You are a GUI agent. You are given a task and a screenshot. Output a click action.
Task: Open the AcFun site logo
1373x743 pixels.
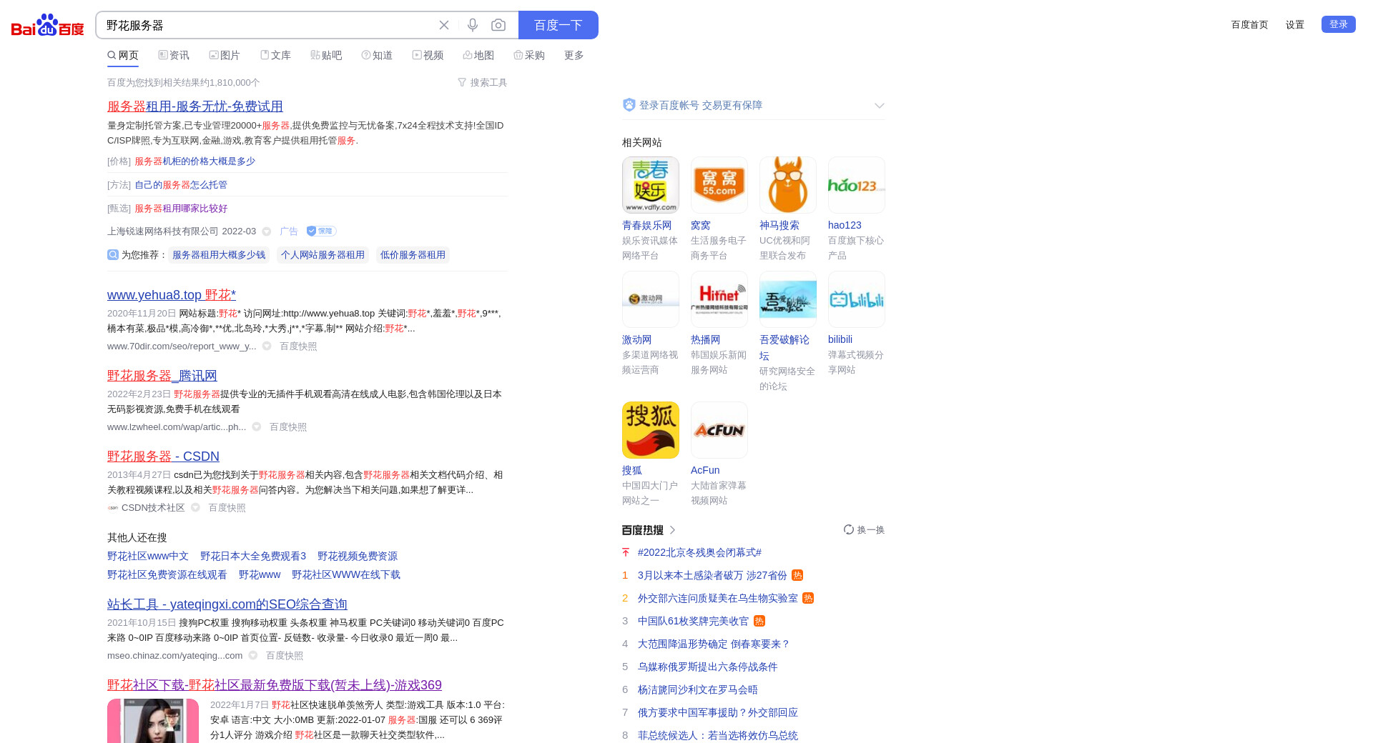tap(719, 430)
